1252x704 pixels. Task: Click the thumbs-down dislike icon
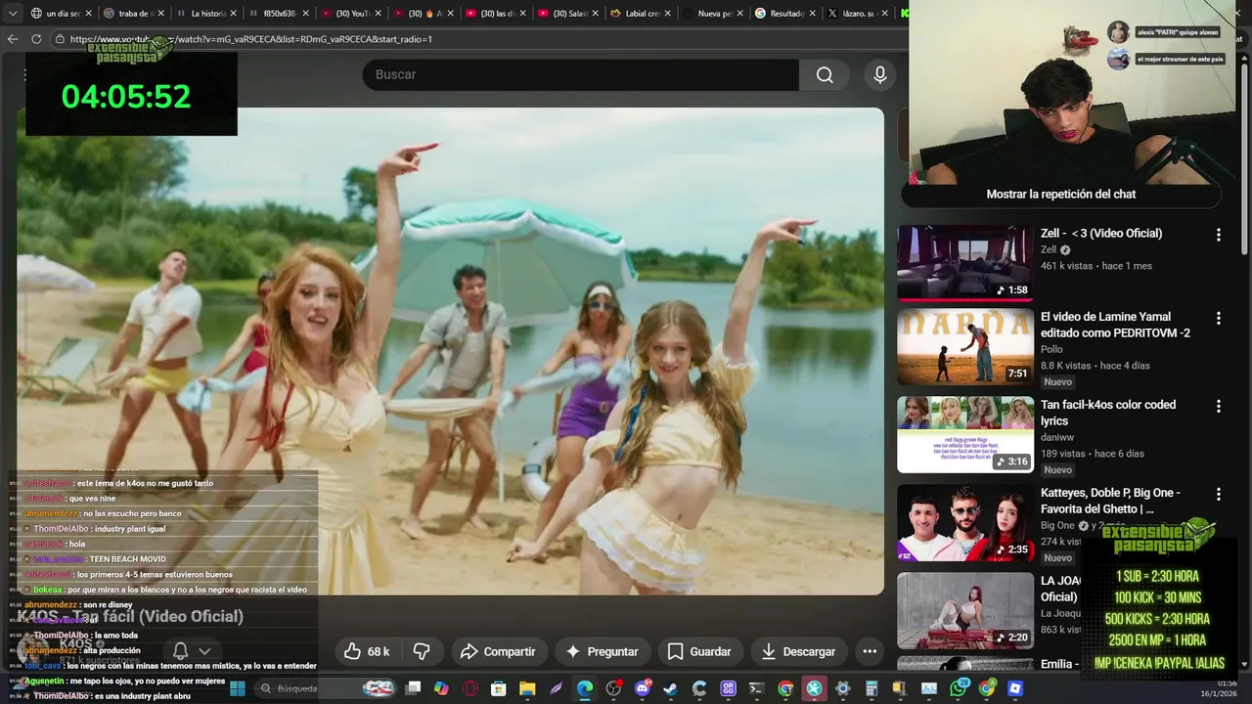pyautogui.click(x=422, y=651)
